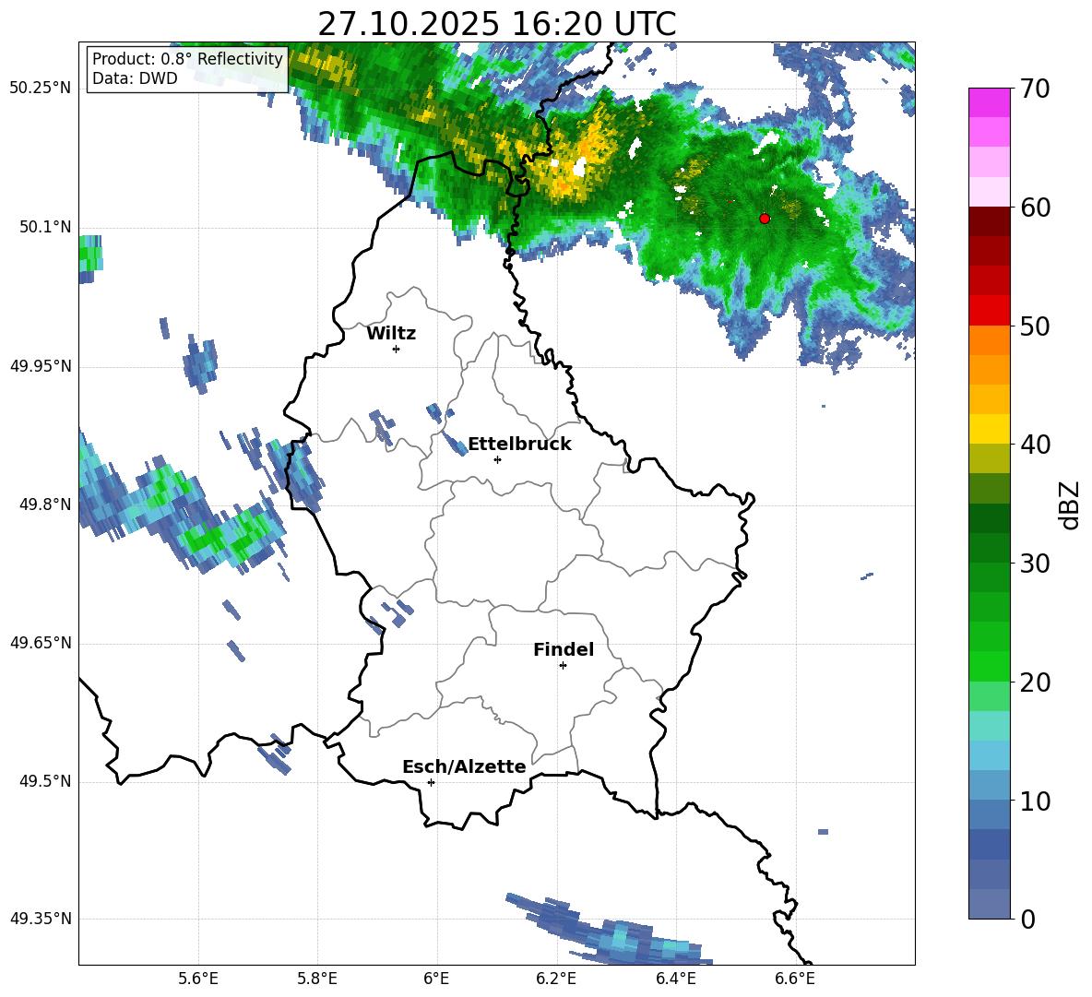
Task: Click the Findel station cross marker
Action: click(563, 666)
